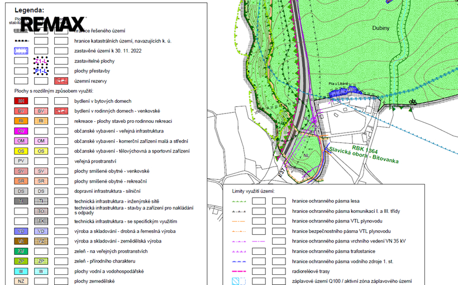This screenshot has height=285, width=458.
Task: Click the radioreléové trasy magenta line symbol
Action: pyautogui.click(x=238, y=271)
